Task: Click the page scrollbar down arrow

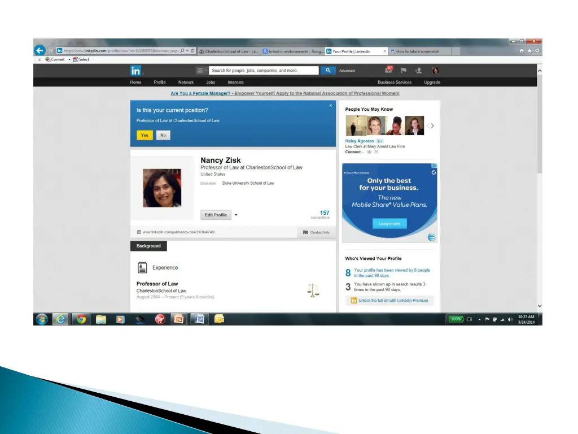Action: (540, 306)
